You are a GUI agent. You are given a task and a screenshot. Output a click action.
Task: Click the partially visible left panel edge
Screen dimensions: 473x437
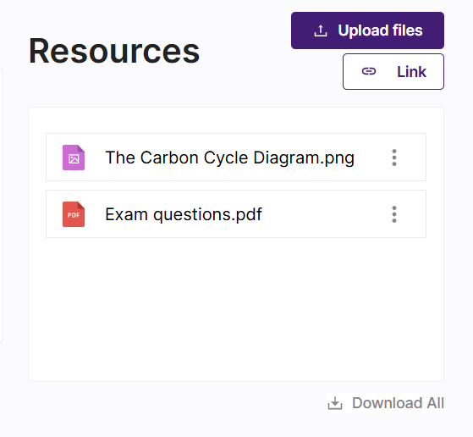1,205
